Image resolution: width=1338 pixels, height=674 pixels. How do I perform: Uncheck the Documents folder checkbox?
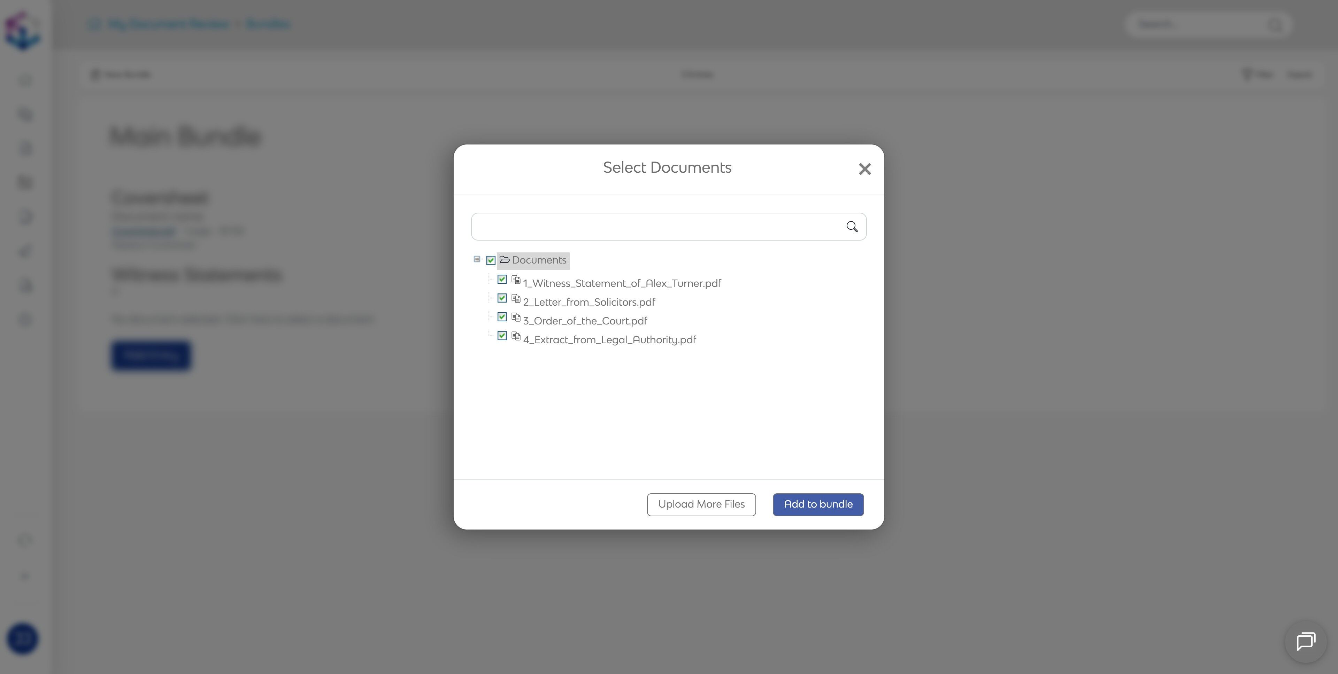point(491,260)
